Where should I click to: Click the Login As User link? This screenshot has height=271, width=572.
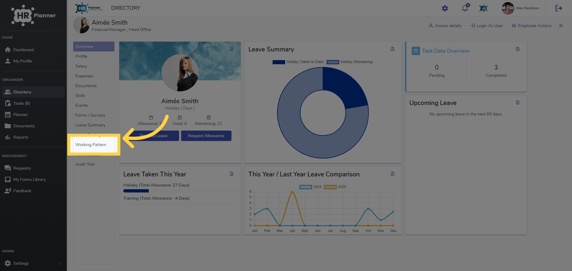[x=486, y=26]
